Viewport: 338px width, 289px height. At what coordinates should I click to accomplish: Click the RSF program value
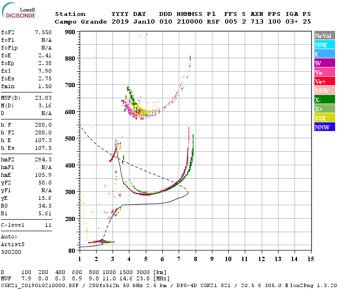click(213, 22)
